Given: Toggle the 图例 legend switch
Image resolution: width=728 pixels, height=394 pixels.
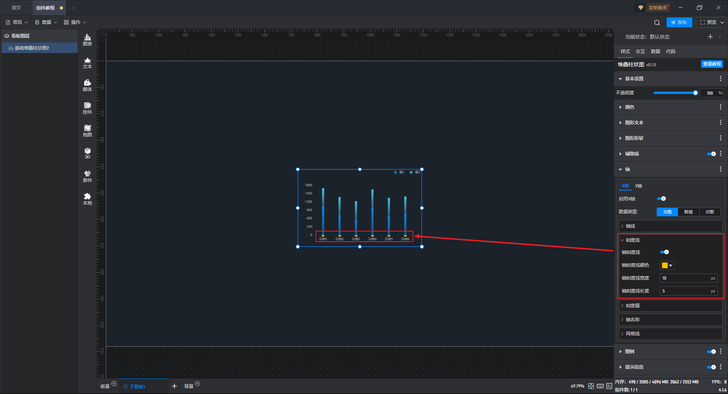Looking at the screenshot, I should pyautogui.click(x=711, y=352).
